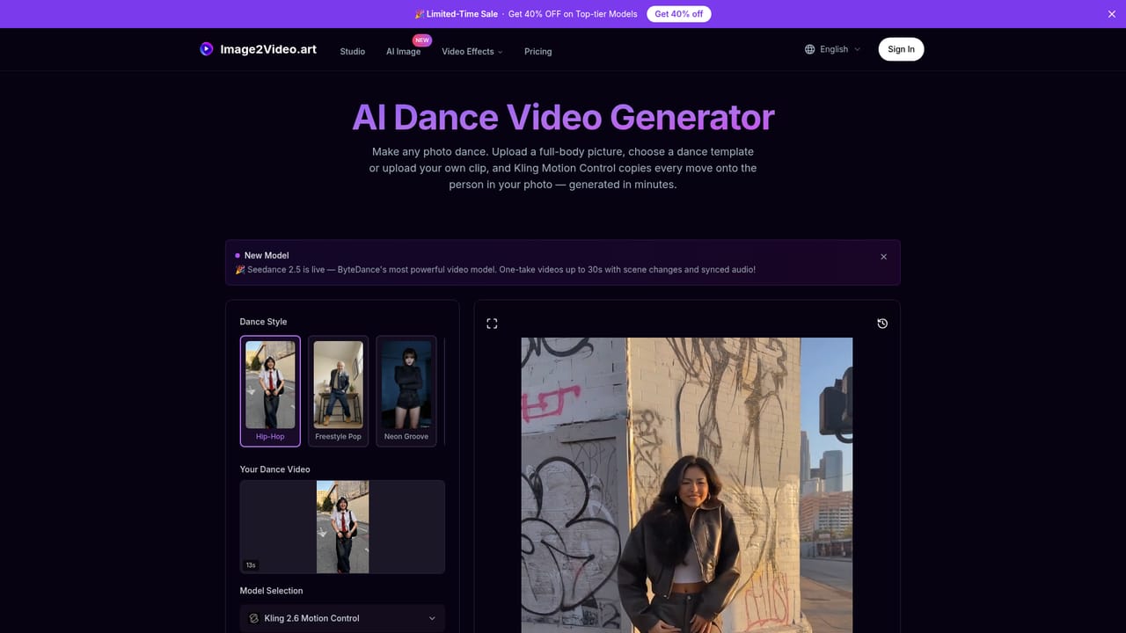This screenshot has height=633, width=1126.
Task: Click the Dance Style label
Action: (263, 322)
